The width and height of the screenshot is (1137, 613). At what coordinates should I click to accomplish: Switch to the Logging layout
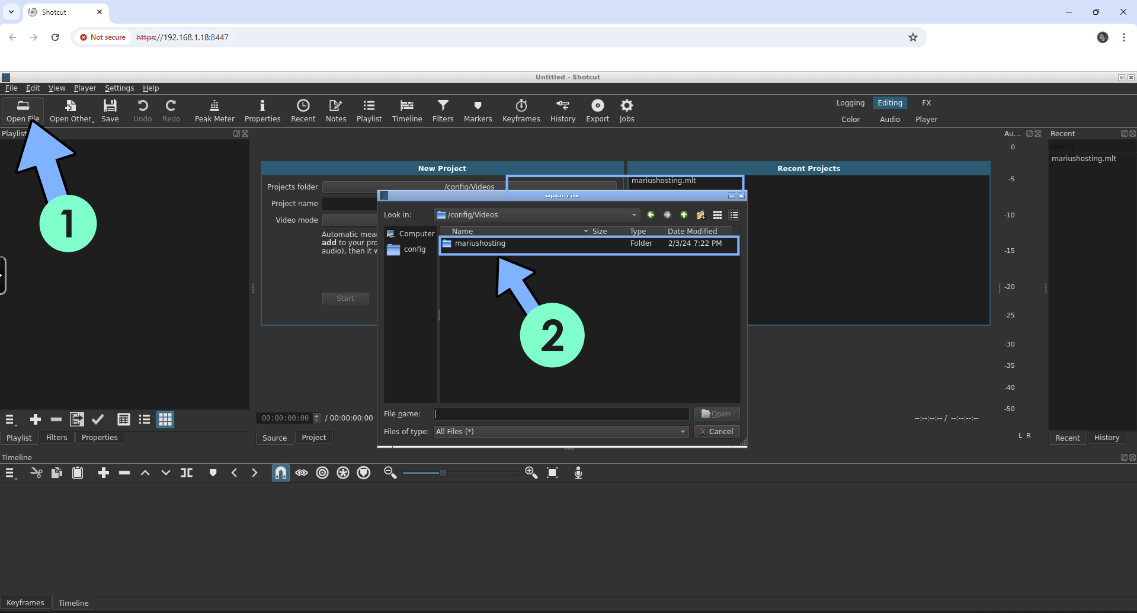(x=850, y=103)
